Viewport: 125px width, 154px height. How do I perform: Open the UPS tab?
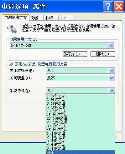(66, 18)
